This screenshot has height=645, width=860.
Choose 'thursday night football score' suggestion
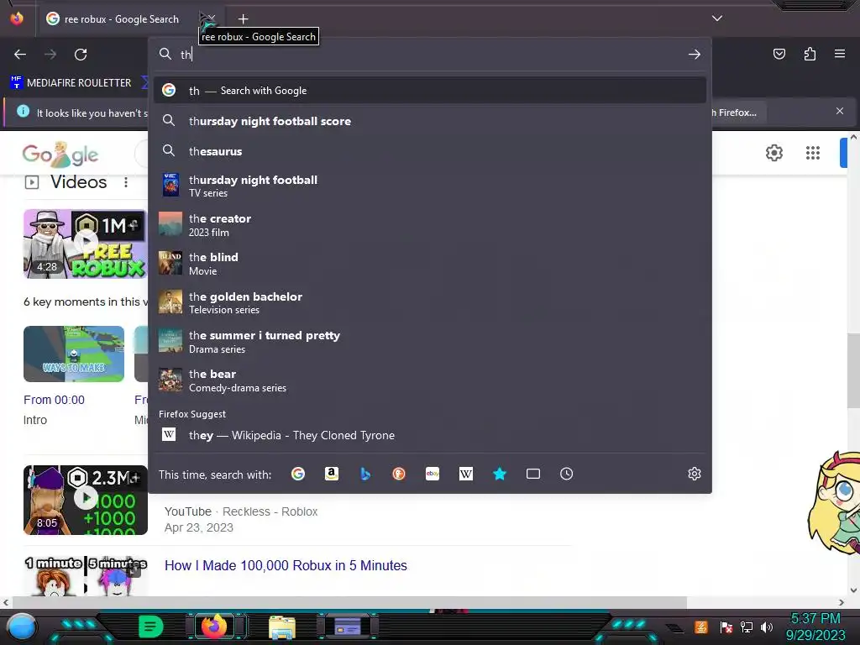[x=429, y=121]
